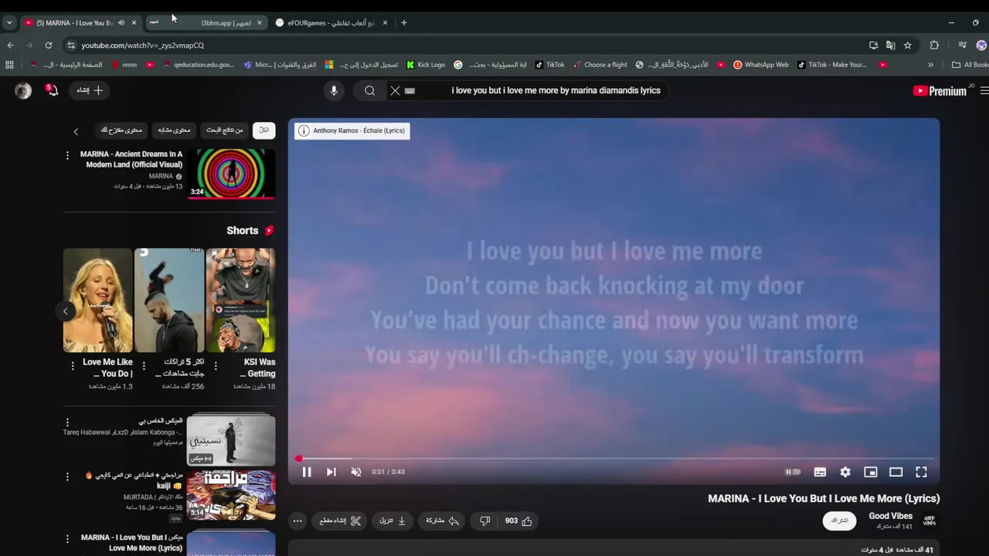Open the YouTube guide hamburger menu
Viewport: 989px width, 556px height.
984,90
